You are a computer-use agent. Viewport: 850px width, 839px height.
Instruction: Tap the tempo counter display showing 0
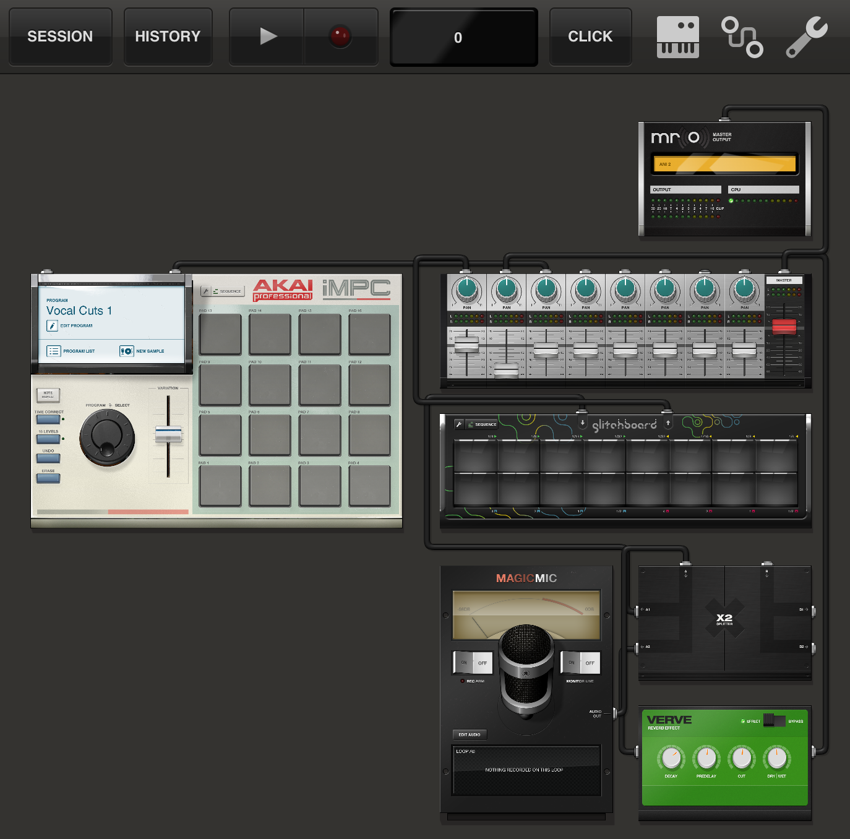point(463,37)
